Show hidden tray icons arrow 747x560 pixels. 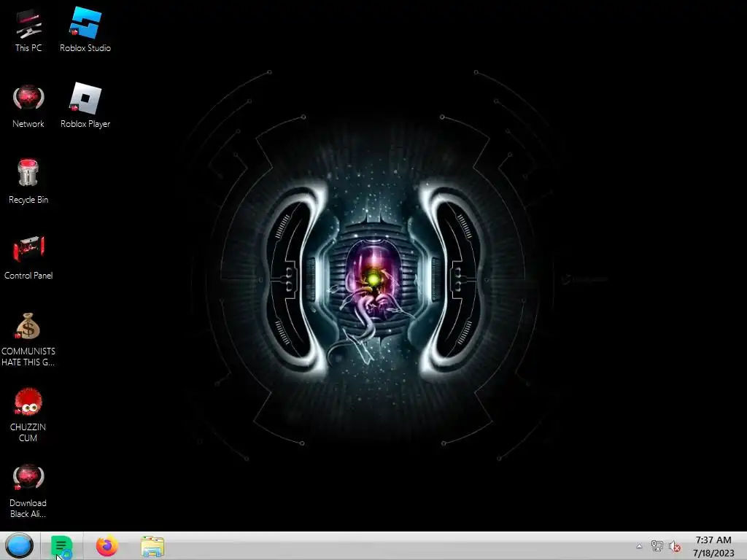click(x=639, y=546)
